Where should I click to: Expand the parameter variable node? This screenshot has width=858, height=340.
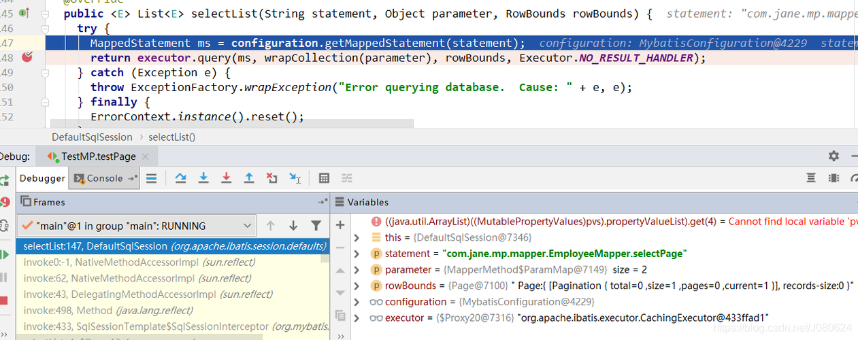pos(357,270)
